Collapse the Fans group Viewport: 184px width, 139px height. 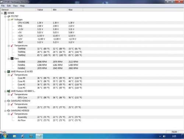(x=9, y=59)
